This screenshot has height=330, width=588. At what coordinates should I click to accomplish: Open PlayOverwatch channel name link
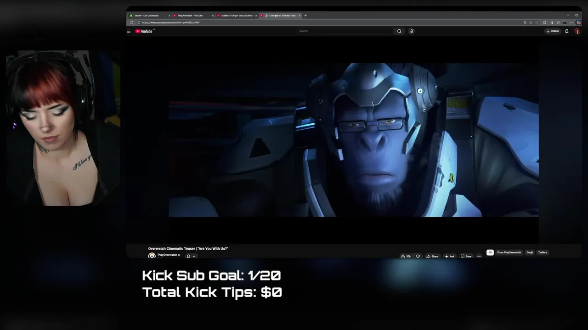(x=167, y=255)
